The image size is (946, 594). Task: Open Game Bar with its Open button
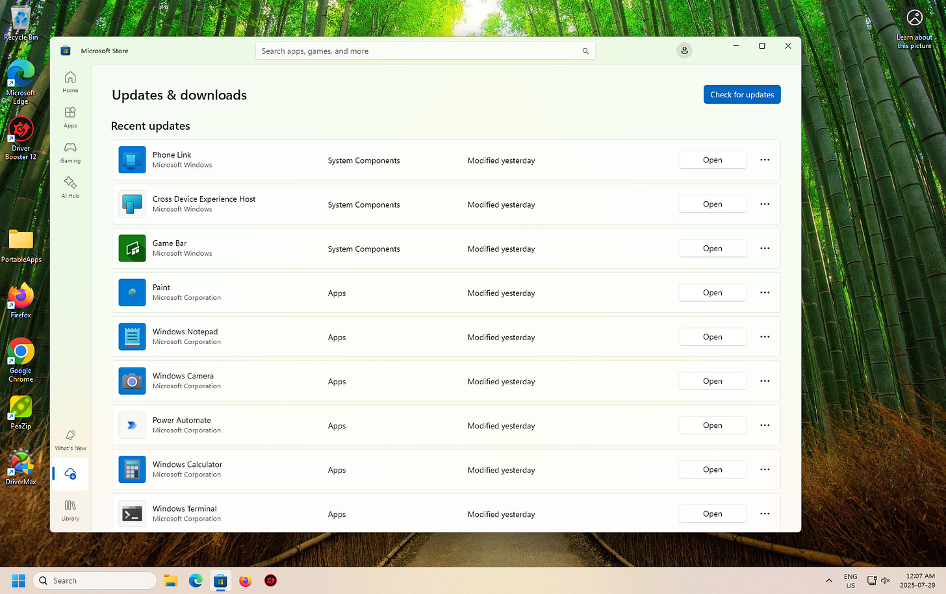[x=712, y=248]
